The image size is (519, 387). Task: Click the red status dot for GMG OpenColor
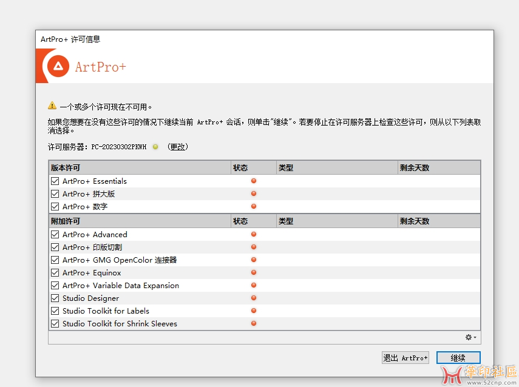click(254, 260)
